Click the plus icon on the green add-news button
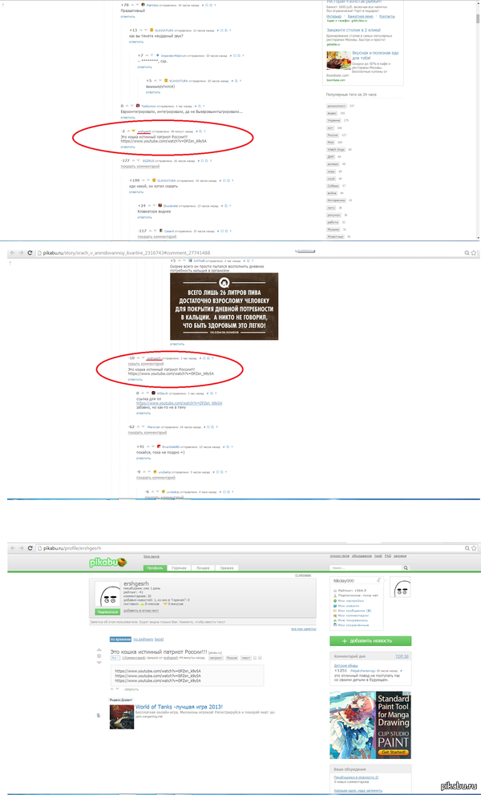The image size is (481, 795). [x=345, y=640]
